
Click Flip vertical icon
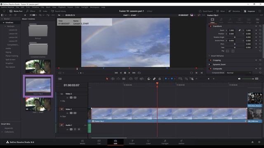coord(233,51)
